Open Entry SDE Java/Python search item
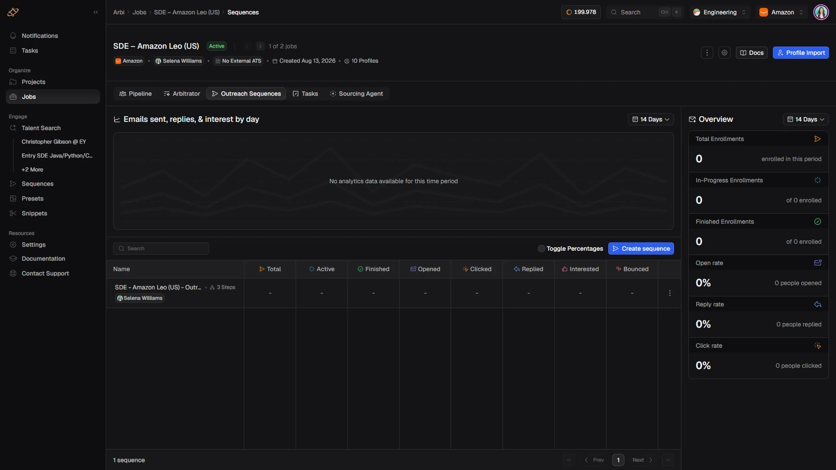 tap(57, 156)
